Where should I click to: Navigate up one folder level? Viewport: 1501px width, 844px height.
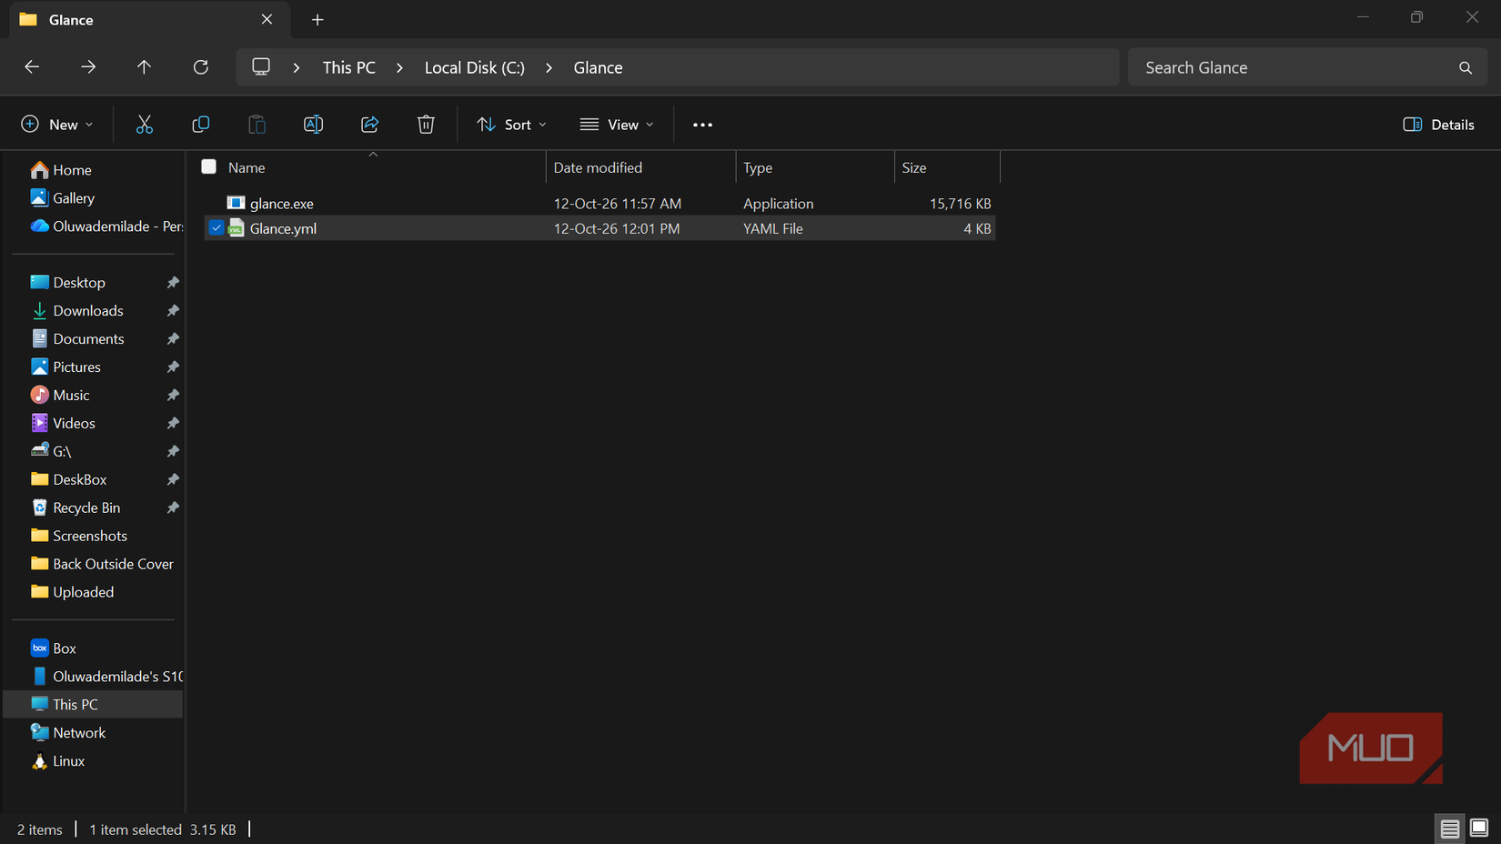tap(144, 67)
